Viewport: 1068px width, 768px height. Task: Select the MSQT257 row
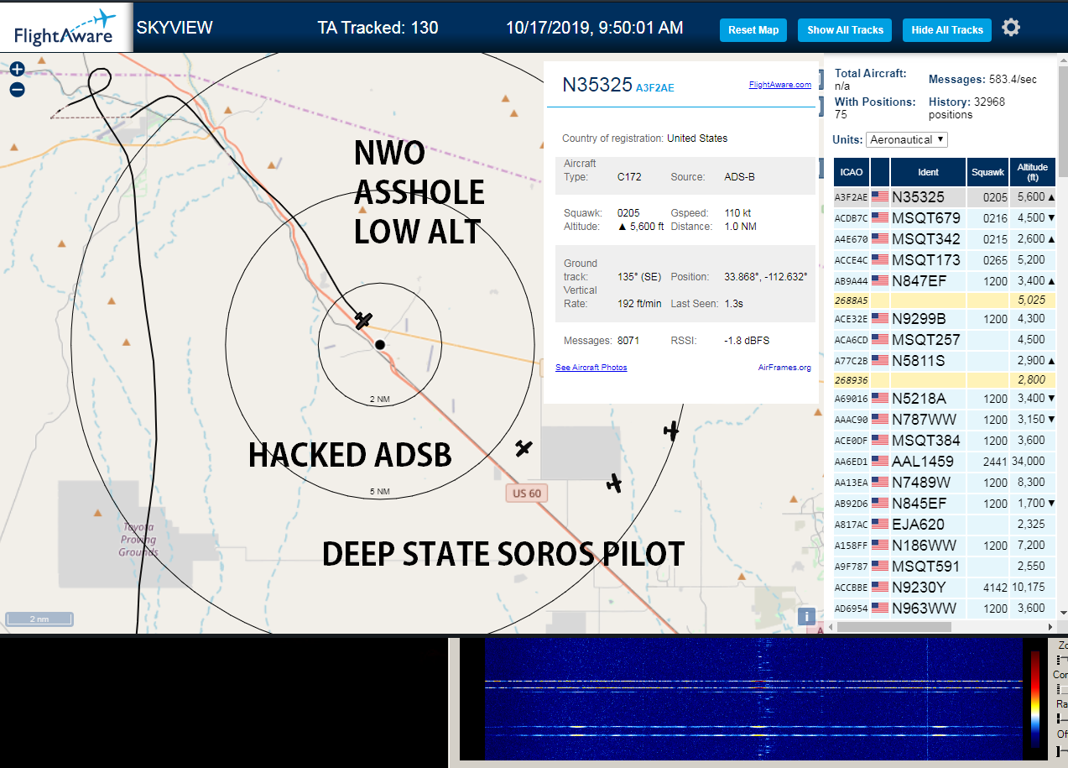coord(945,340)
